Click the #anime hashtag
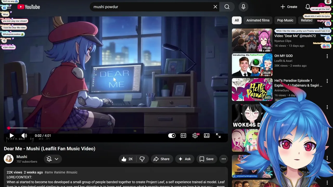This screenshot has width=333, height=187. (60, 172)
